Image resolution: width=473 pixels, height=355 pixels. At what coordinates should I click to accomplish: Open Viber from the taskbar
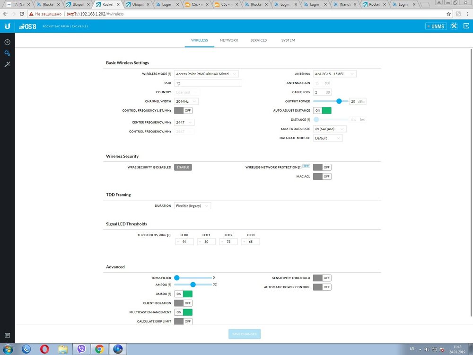[x=81, y=349]
